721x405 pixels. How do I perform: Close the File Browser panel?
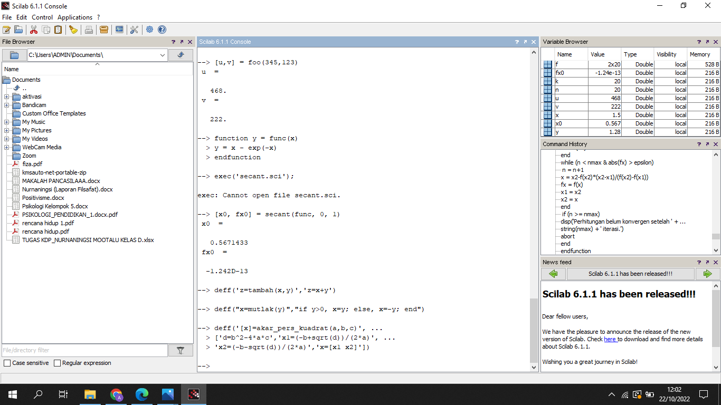[190, 42]
